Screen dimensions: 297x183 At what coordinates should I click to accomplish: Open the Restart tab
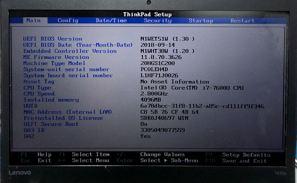tap(242, 21)
